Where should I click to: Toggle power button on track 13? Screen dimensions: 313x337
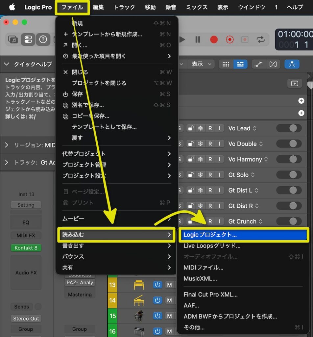pyautogui.click(x=157, y=285)
